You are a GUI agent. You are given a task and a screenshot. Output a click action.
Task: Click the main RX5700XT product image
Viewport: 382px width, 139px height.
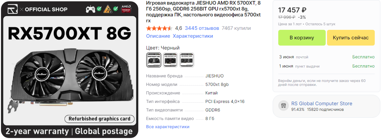tap(69, 69)
